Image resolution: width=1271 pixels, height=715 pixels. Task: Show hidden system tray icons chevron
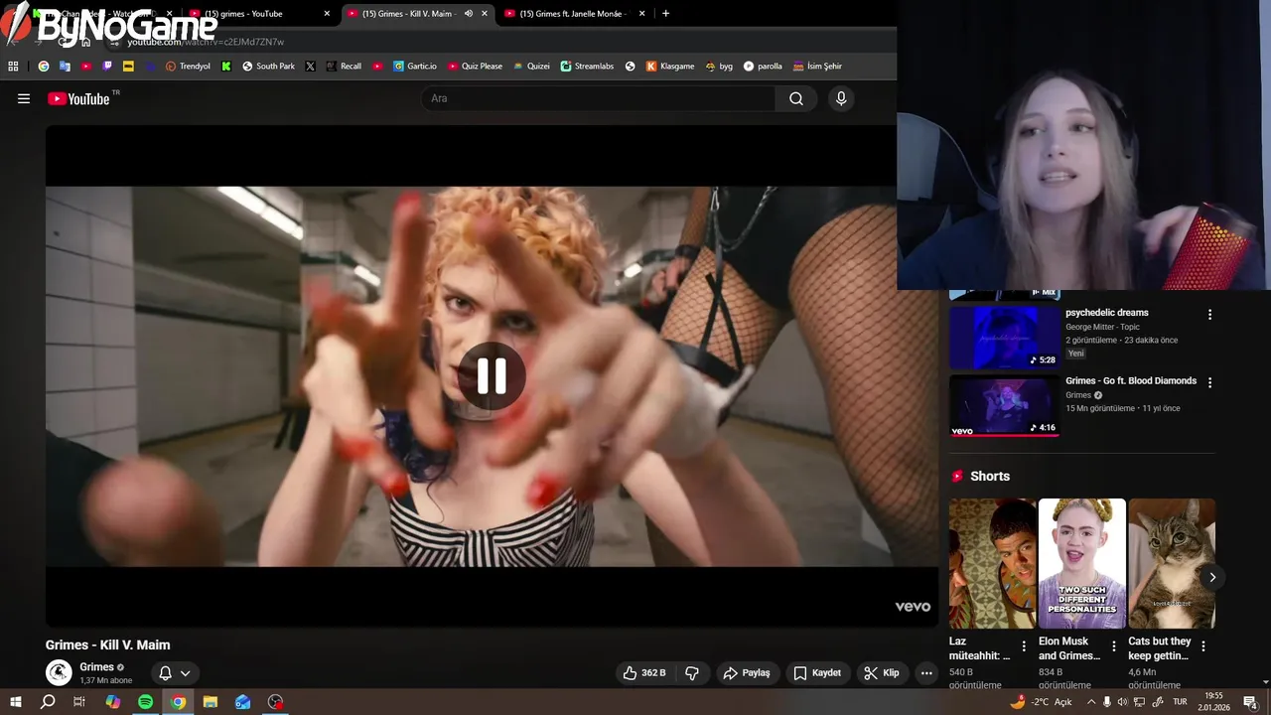(x=1091, y=702)
